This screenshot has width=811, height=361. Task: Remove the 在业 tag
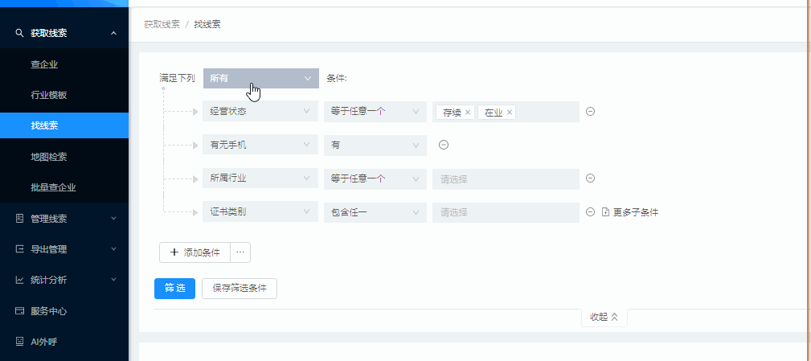tap(510, 113)
